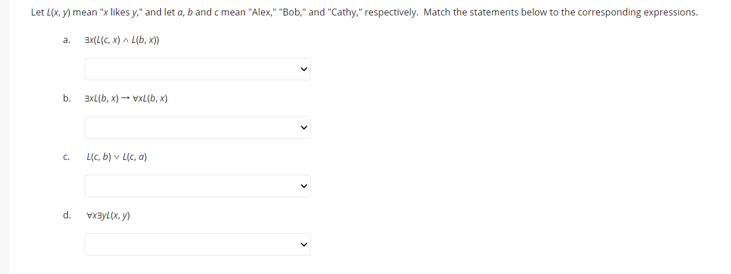Click the expression ∀x∃yL(x, y)

[108, 216]
